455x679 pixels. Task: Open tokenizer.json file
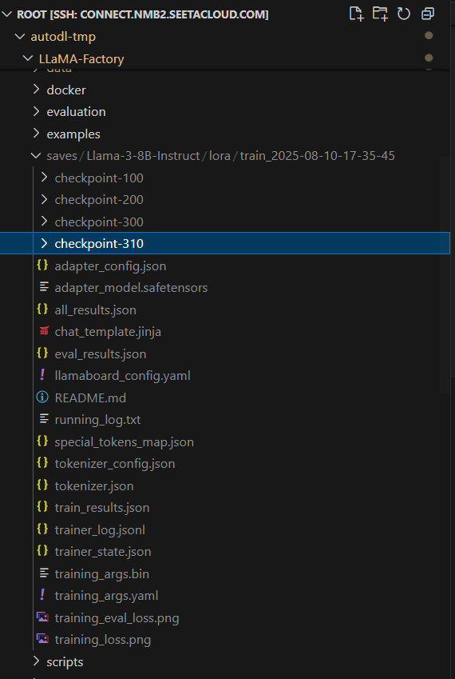pyautogui.click(x=94, y=486)
